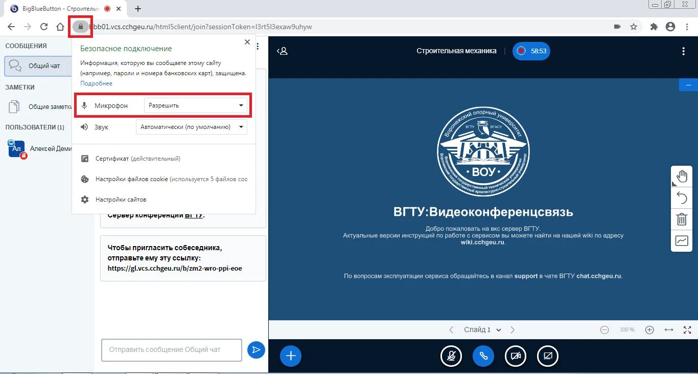Image resolution: width=698 pixels, height=374 pixels.
Task: Enable multi-user whiteboard mode
Action: (x=682, y=240)
